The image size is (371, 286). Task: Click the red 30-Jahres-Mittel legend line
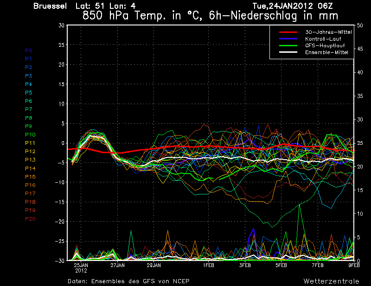[x=288, y=32]
